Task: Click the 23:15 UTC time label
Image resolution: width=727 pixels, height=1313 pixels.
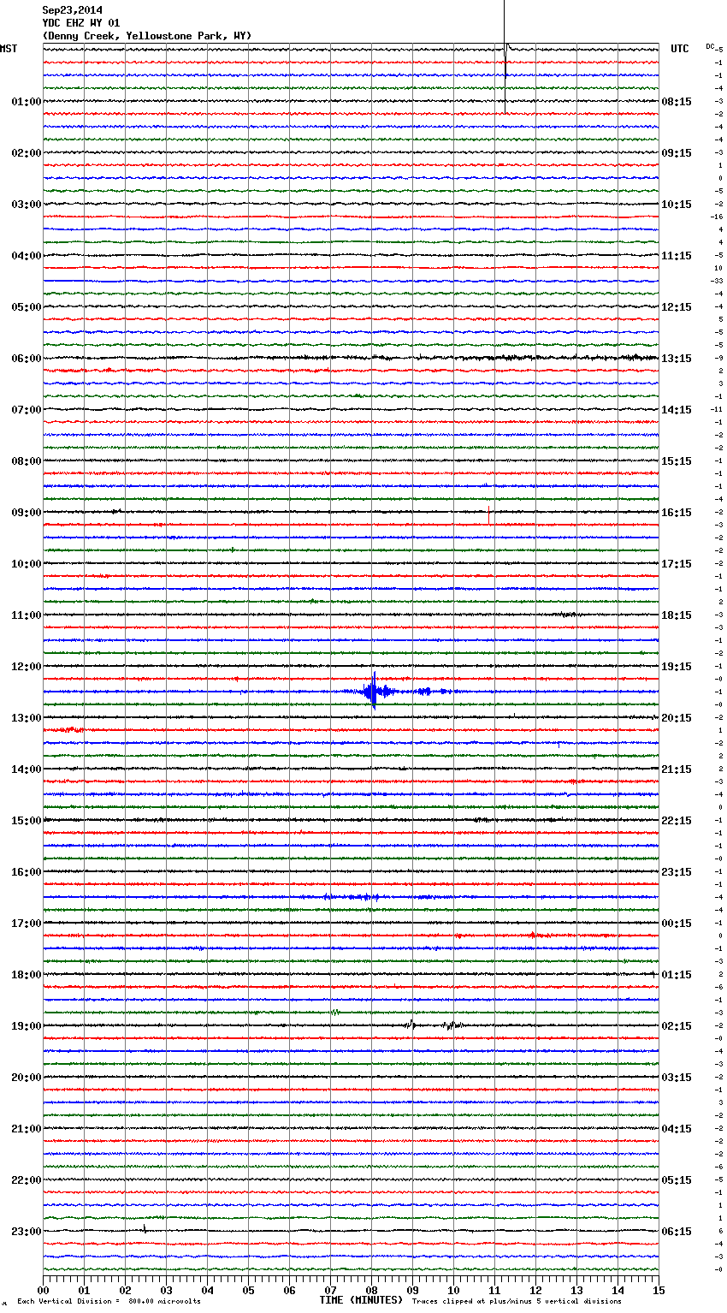Action: click(677, 872)
